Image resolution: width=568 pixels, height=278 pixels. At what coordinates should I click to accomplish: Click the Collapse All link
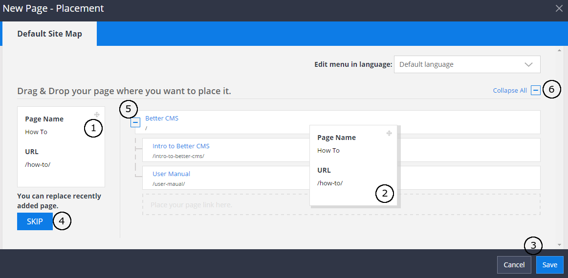point(510,90)
